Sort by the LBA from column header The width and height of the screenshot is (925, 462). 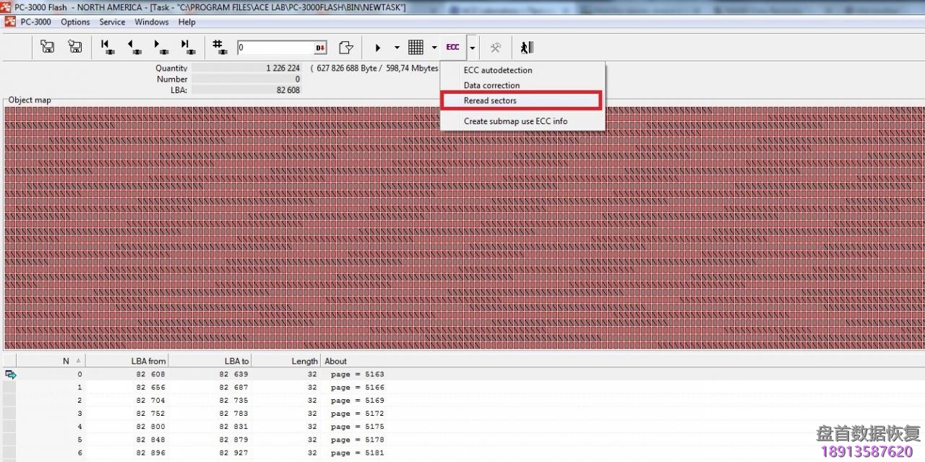tap(148, 361)
